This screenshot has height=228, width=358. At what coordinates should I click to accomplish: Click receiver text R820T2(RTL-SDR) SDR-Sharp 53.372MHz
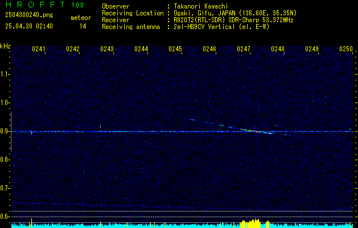pyautogui.click(x=233, y=20)
